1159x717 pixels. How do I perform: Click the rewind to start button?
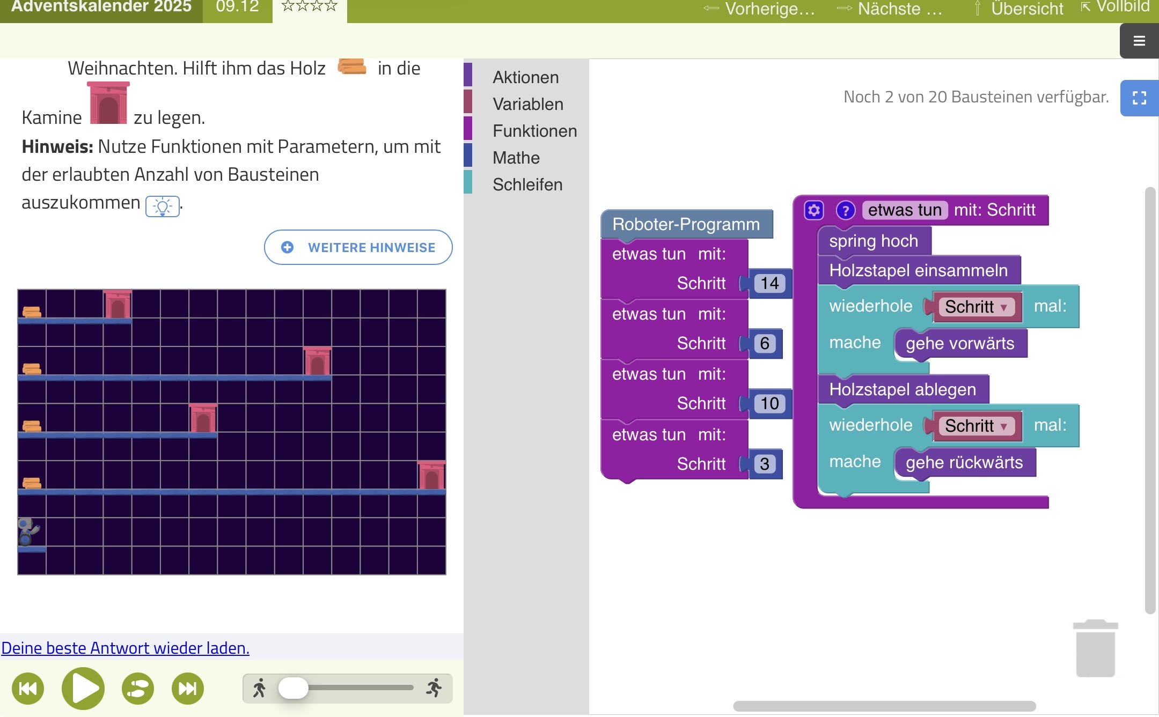point(27,688)
